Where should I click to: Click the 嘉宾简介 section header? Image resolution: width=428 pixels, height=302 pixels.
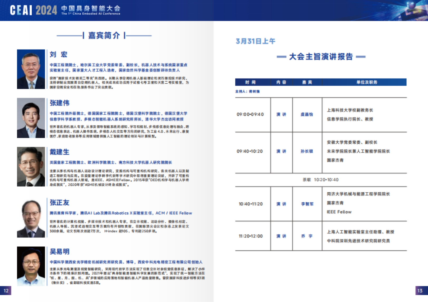coord(104,35)
